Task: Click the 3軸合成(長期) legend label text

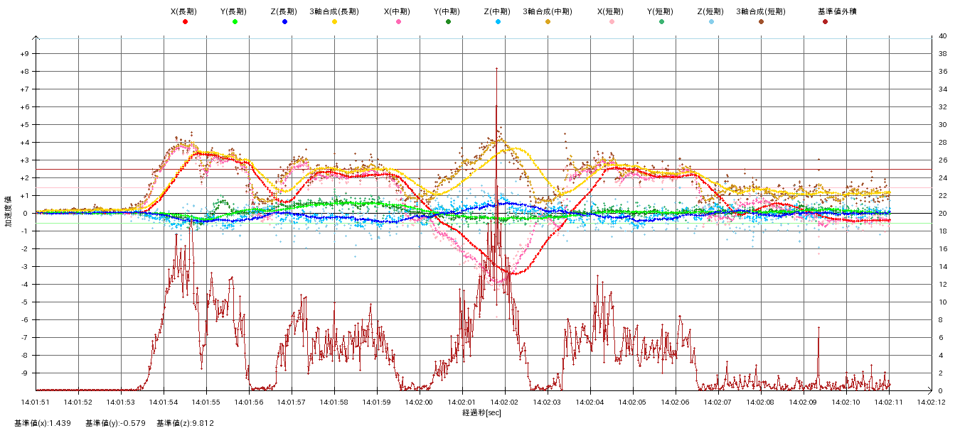Action: pos(334,11)
